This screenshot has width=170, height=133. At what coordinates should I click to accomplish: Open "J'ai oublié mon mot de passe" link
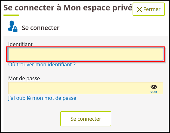(x=42, y=98)
